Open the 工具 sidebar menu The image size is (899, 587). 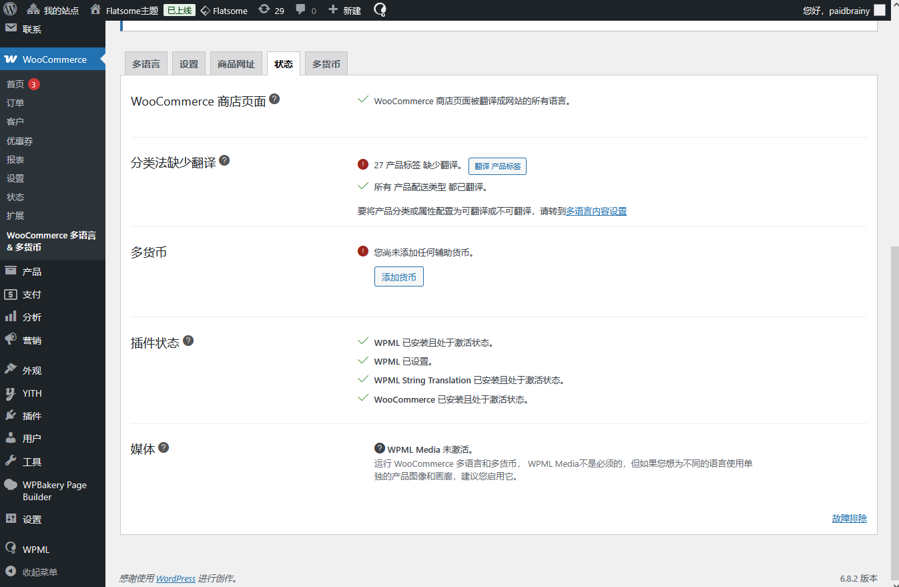(53, 462)
